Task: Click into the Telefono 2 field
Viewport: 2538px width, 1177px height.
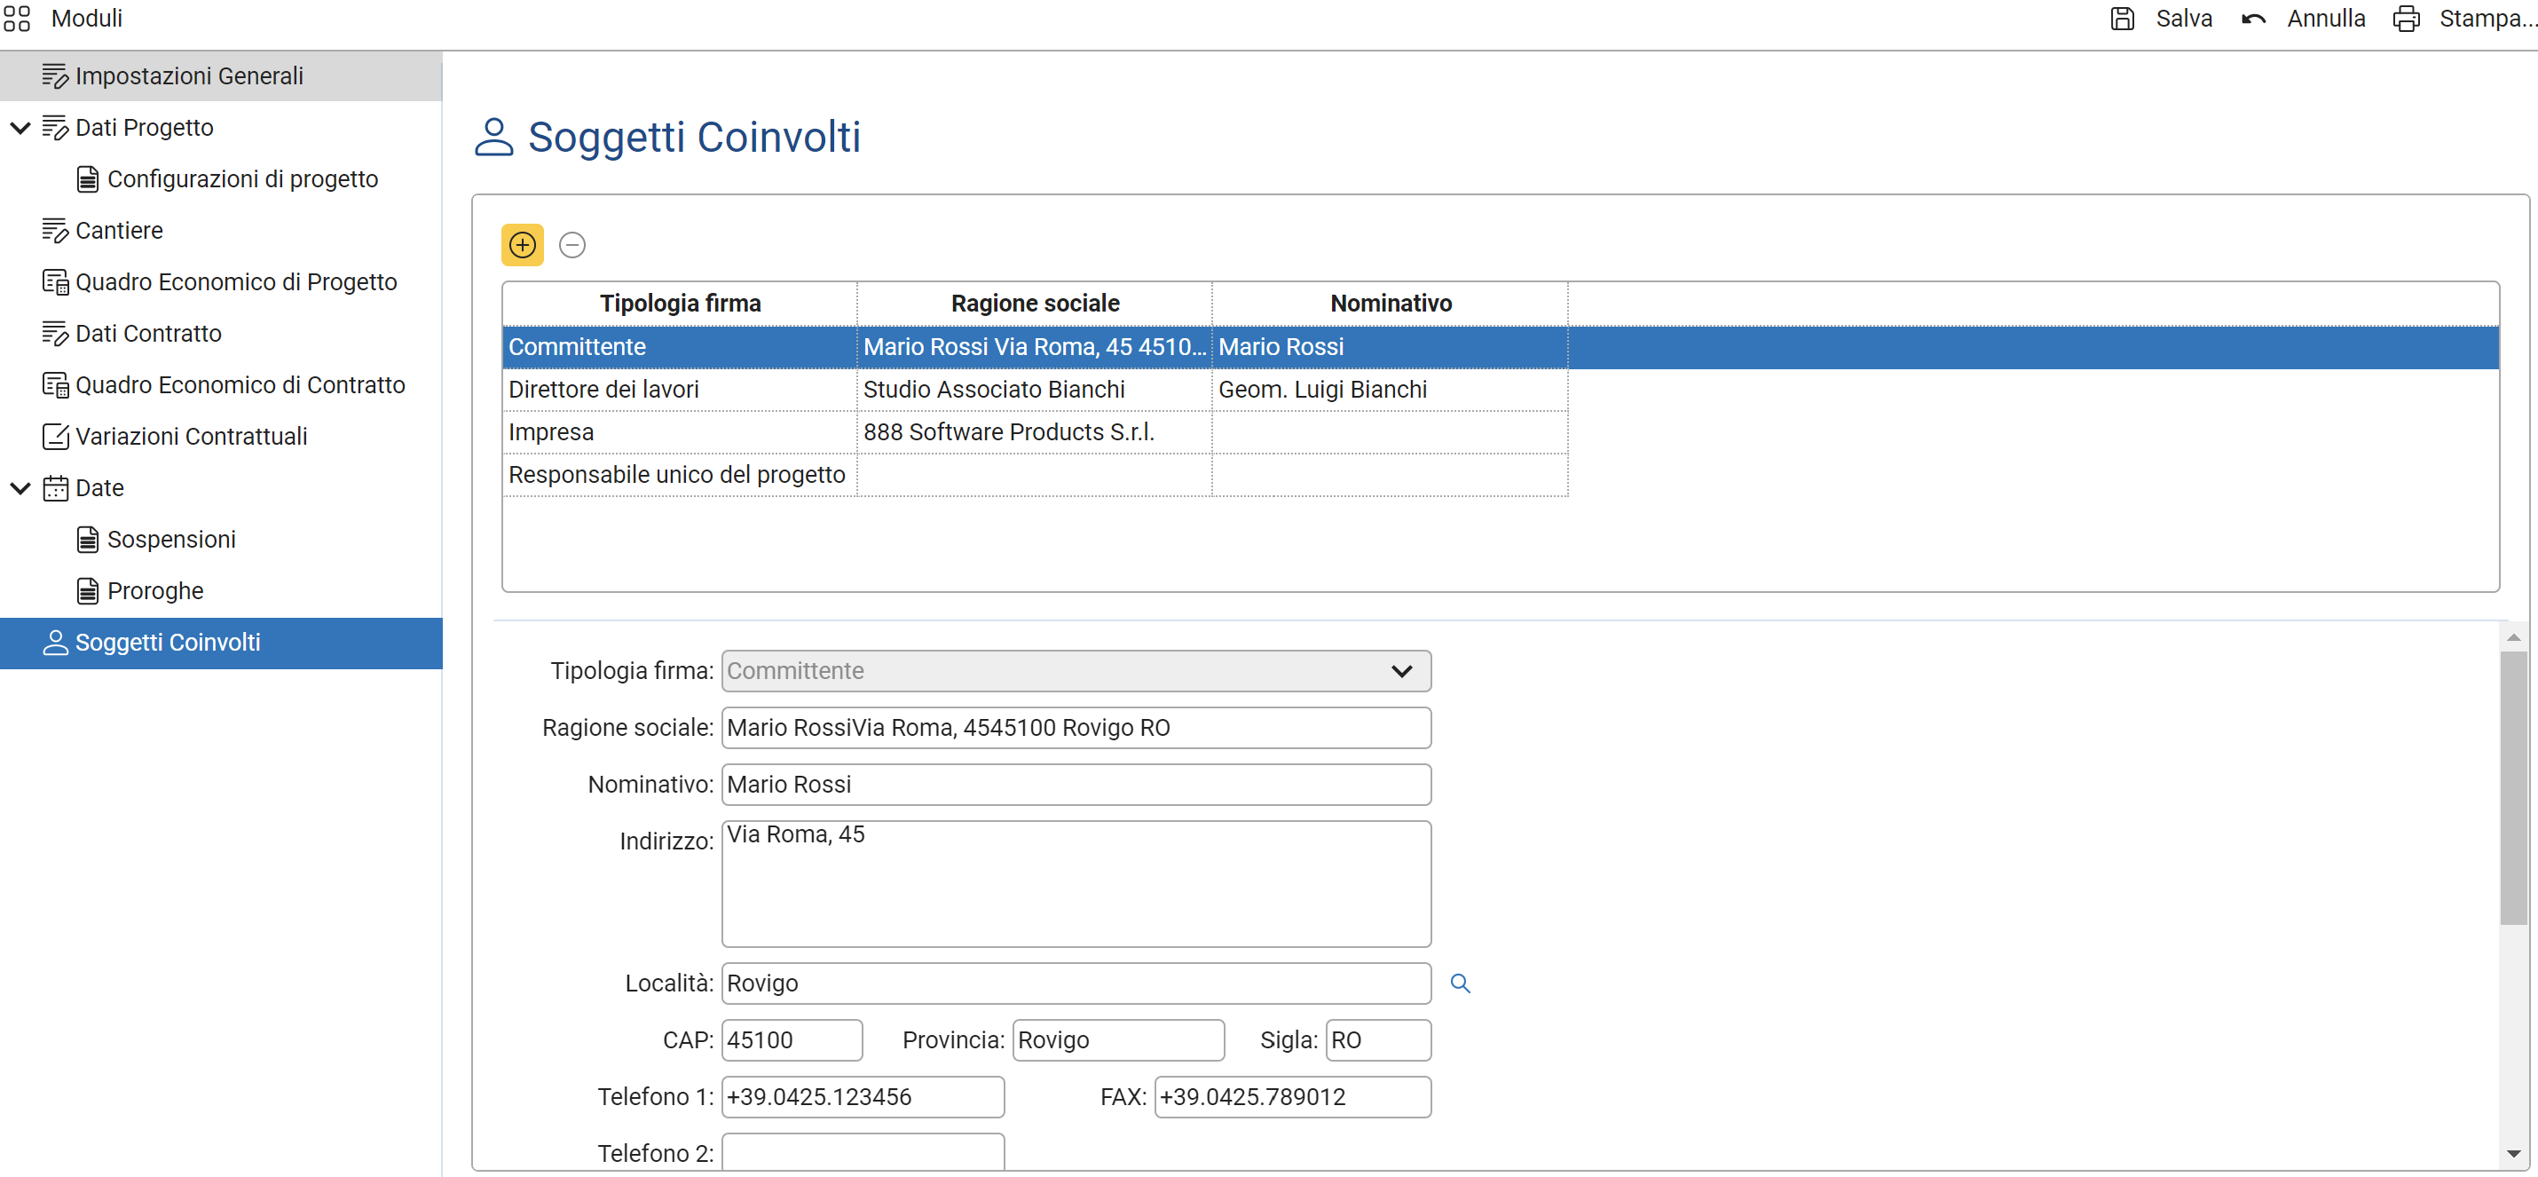Action: point(862,1151)
